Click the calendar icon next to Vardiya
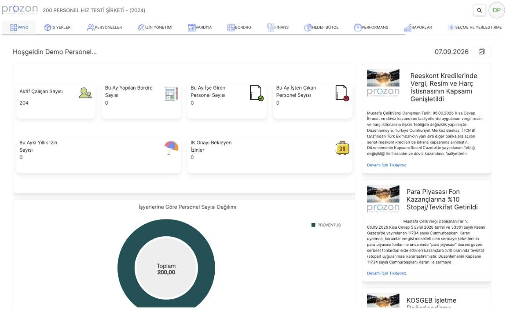 pyautogui.click(x=191, y=27)
